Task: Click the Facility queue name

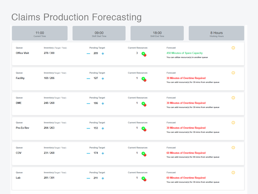Action: (20, 78)
